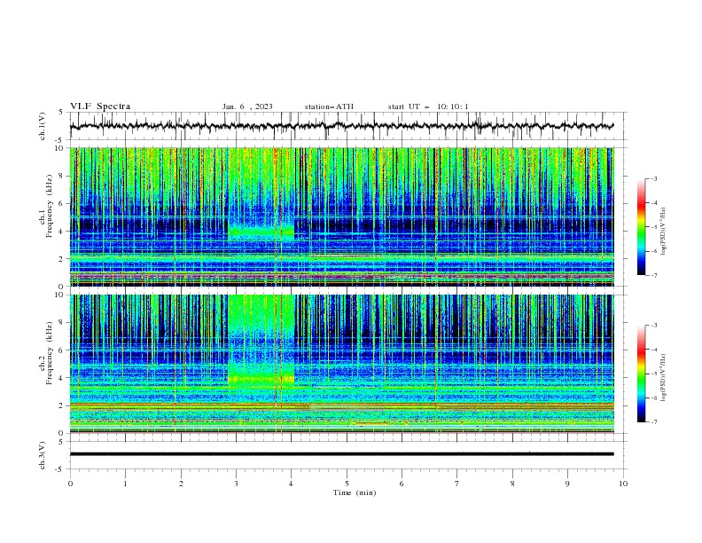
Task: Select the date text "Jan. 6 , 2023"
Action: pos(247,106)
